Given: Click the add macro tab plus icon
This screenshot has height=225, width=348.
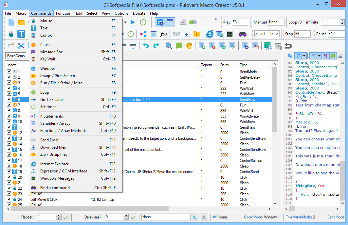Looking at the screenshot, I should pos(202,46).
